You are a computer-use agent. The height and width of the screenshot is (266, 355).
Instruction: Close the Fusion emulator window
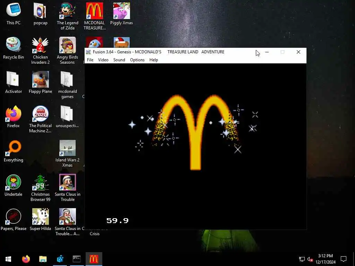[x=298, y=52]
